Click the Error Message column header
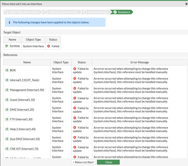Viewport: 188px width, 166px height. 139,62
